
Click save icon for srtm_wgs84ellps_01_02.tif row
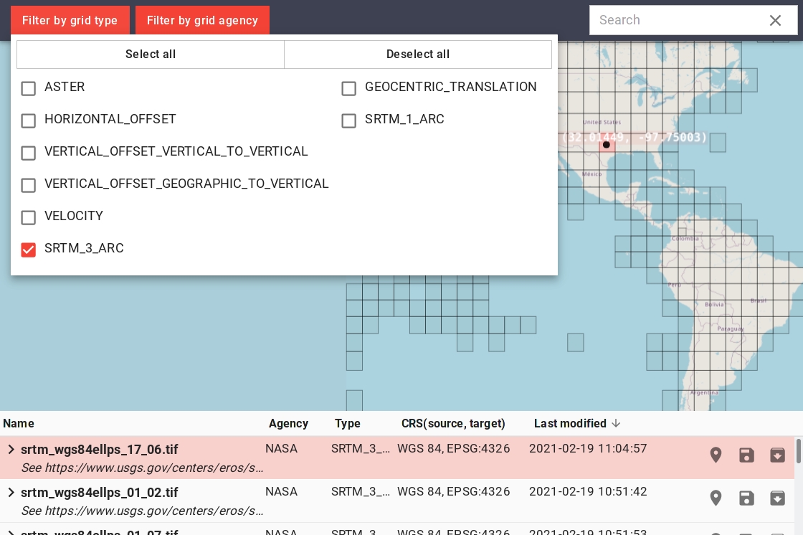click(x=746, y=498)
